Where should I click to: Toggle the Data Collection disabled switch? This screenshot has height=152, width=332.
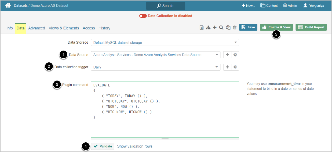pyautogui.click(x=143, y=16)
